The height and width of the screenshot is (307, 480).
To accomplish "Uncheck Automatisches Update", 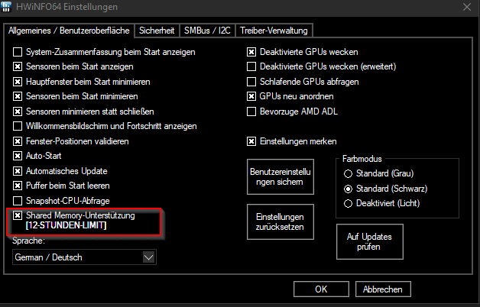I will click(x=18, y=171).
